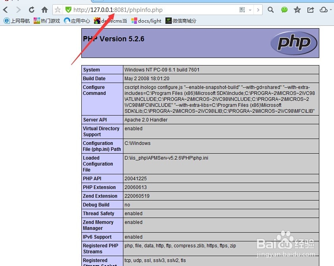Select the 'php, file, data, http' streams value
The image size is (334, 266).
[x=180, y=246]
